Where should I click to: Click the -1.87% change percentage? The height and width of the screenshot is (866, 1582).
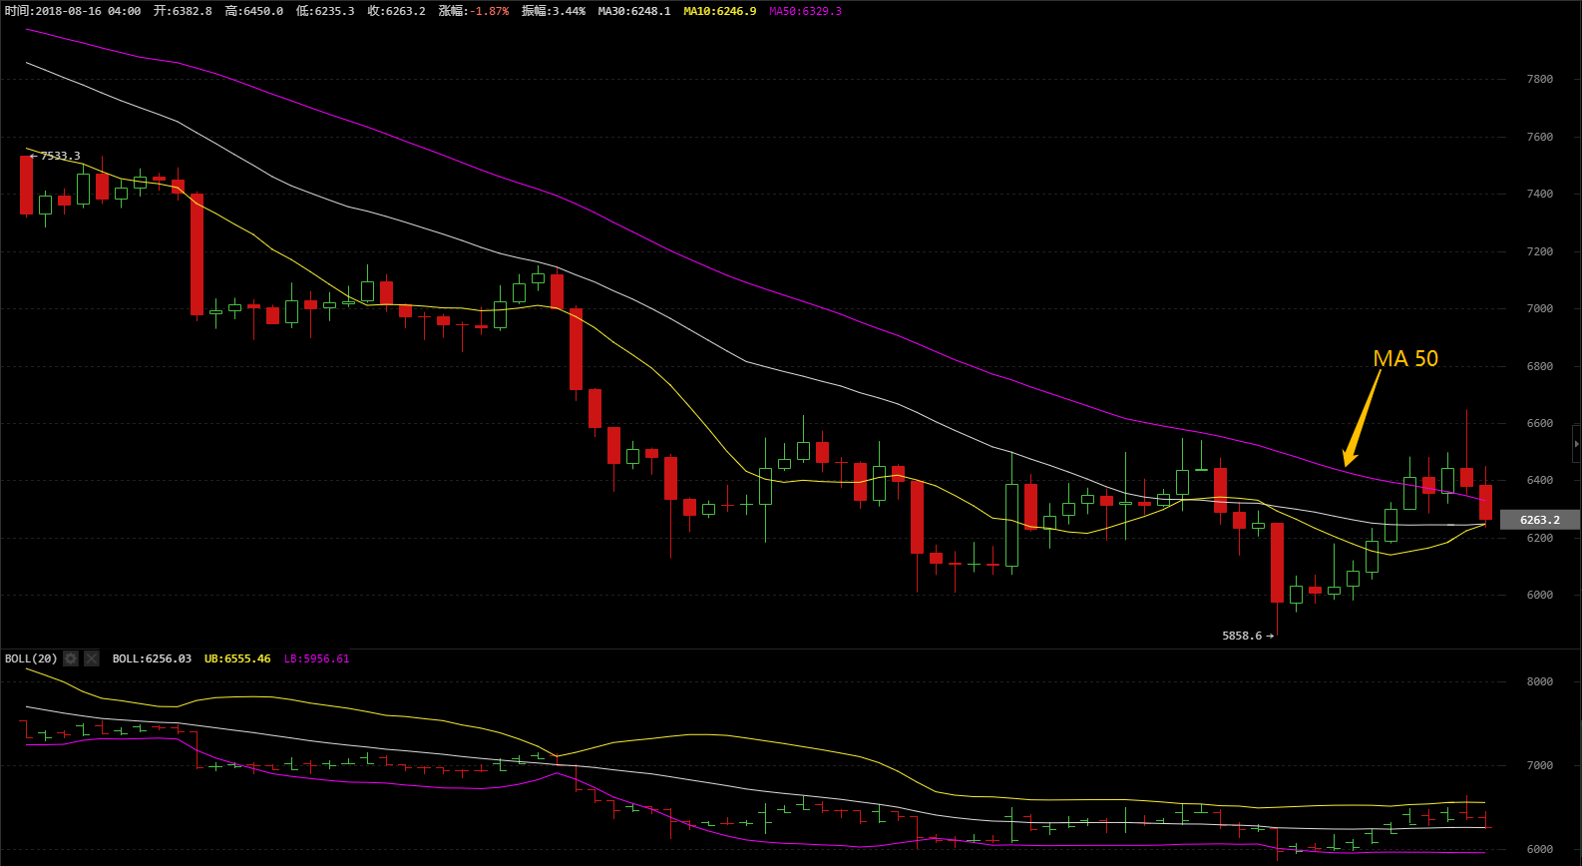click(490, 11)
